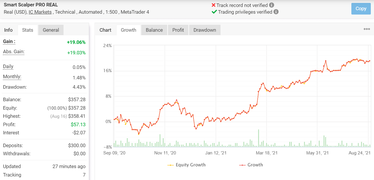Click the green checkmark verification icon

[x=214, y=12]
